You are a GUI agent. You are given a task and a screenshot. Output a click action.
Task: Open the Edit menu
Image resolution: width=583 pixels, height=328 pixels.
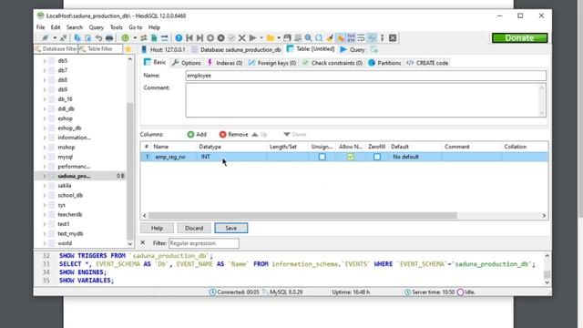56,27
